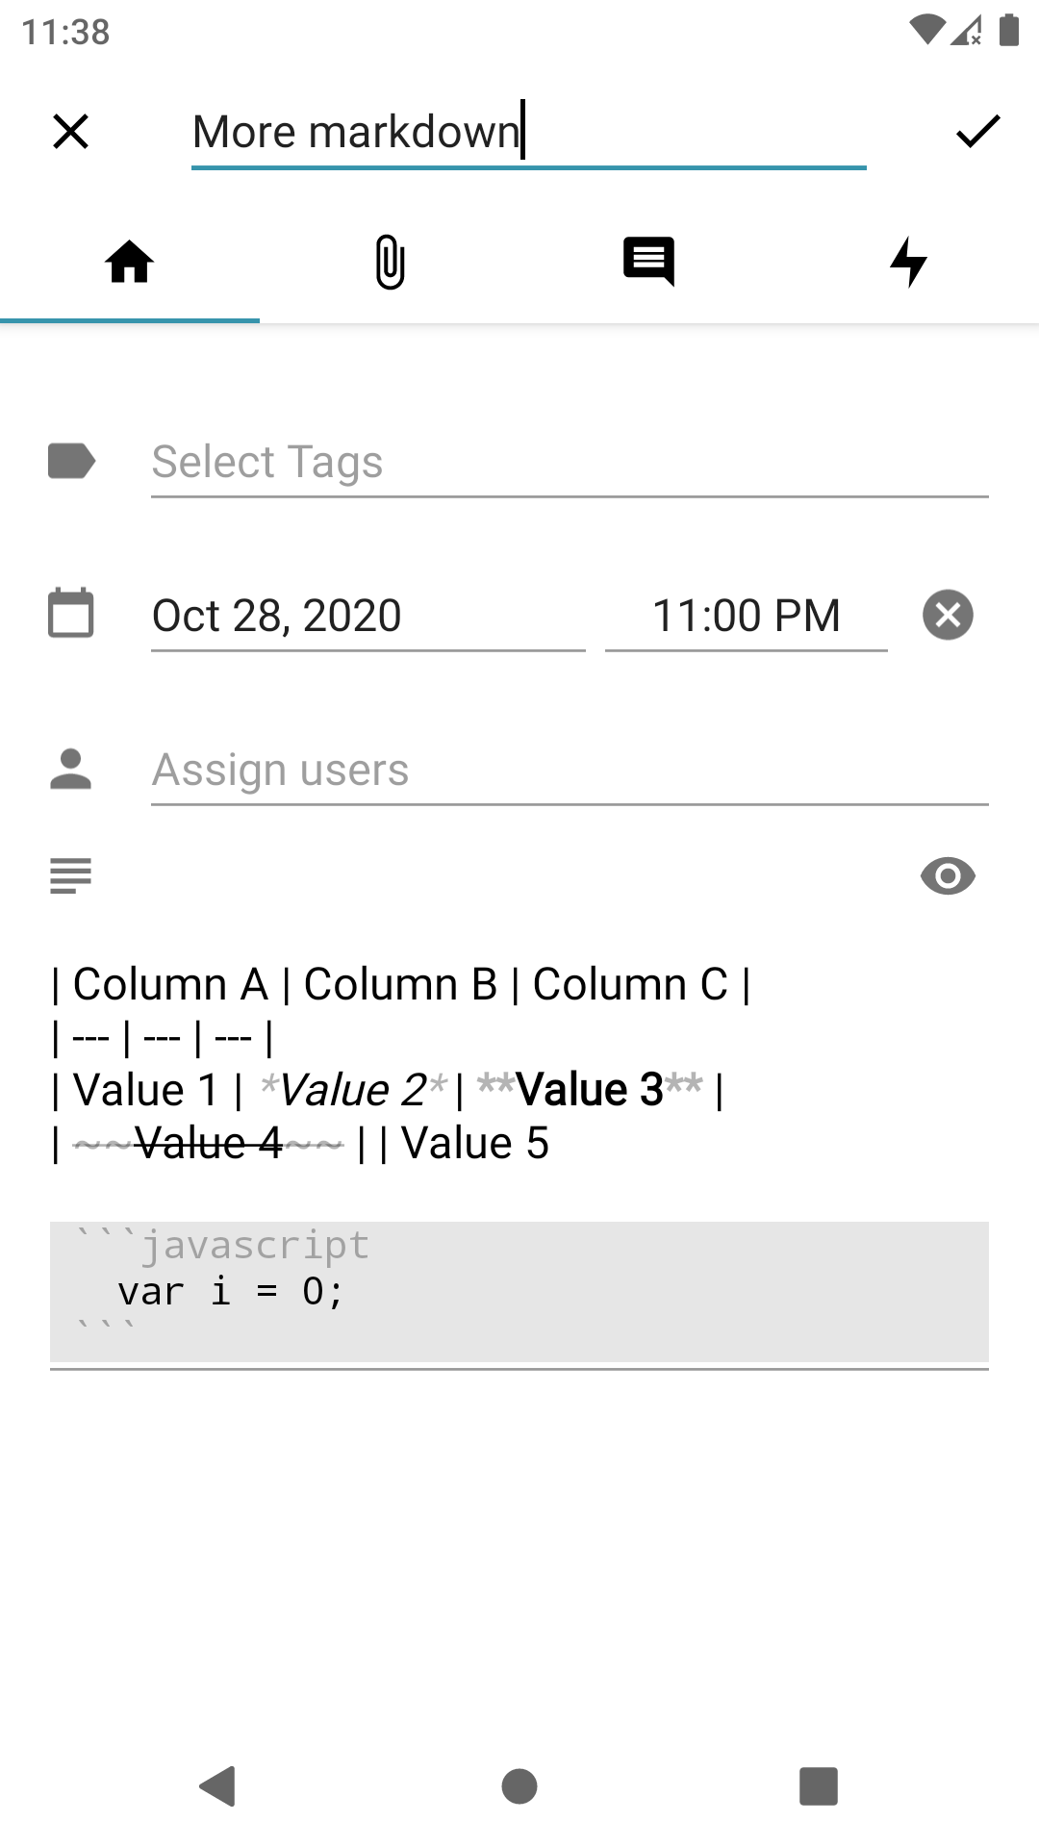1039x1847 pixels.
Task: Tap the Android back navigation button
Action: tap(218, 1786)
